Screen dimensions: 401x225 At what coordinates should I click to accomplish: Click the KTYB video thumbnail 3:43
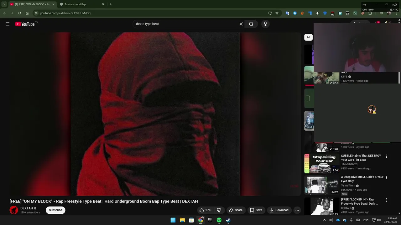322,75
